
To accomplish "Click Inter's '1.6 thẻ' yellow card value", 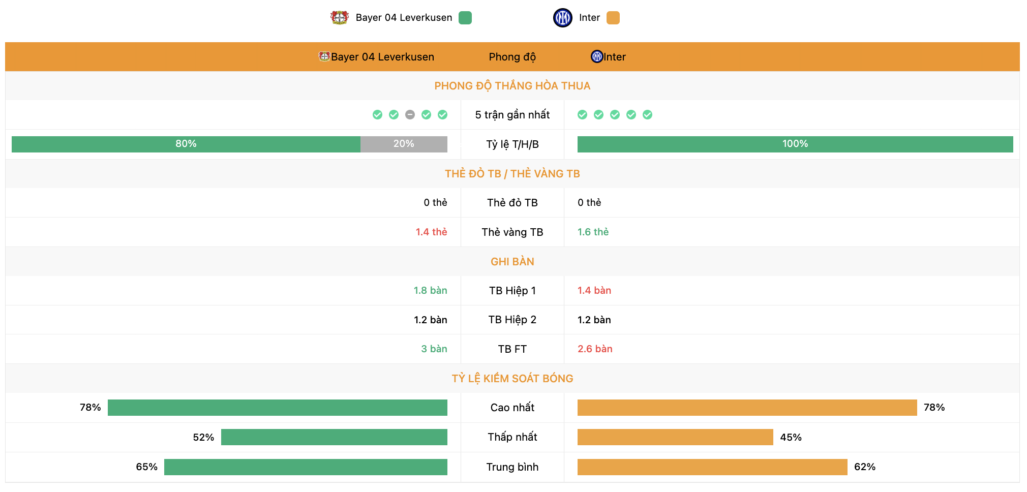I will [593, 232].
